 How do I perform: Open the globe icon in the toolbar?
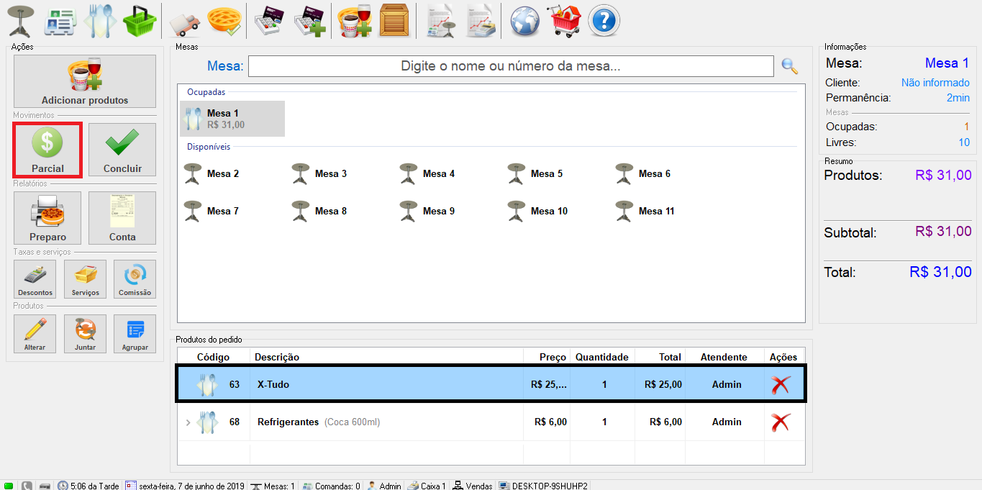[525, 20]
